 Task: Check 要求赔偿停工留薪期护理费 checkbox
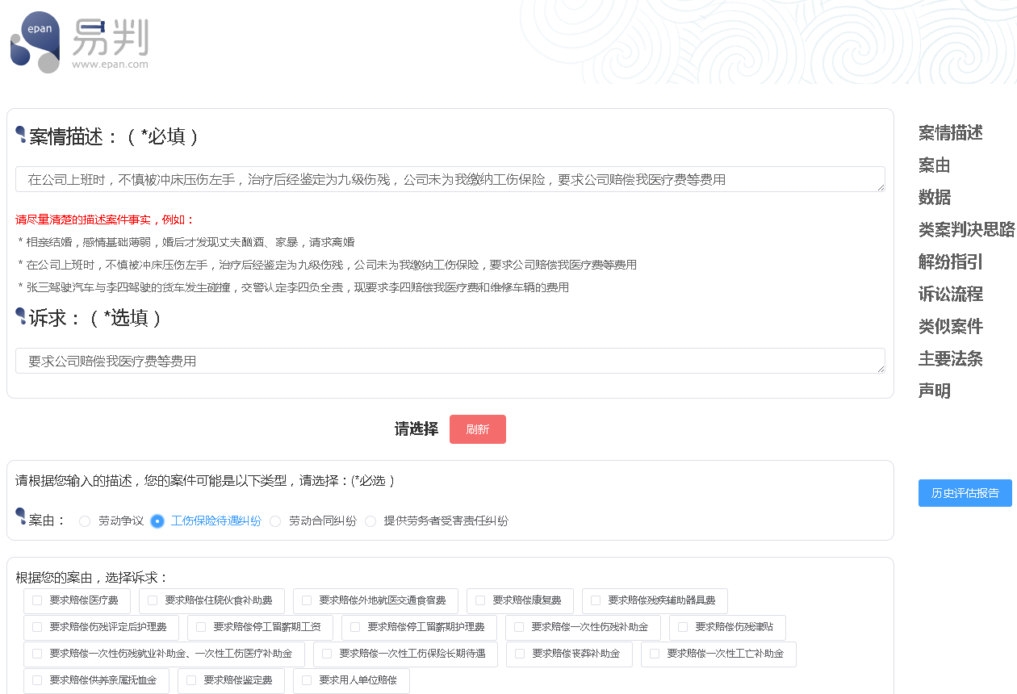point(355,627)
